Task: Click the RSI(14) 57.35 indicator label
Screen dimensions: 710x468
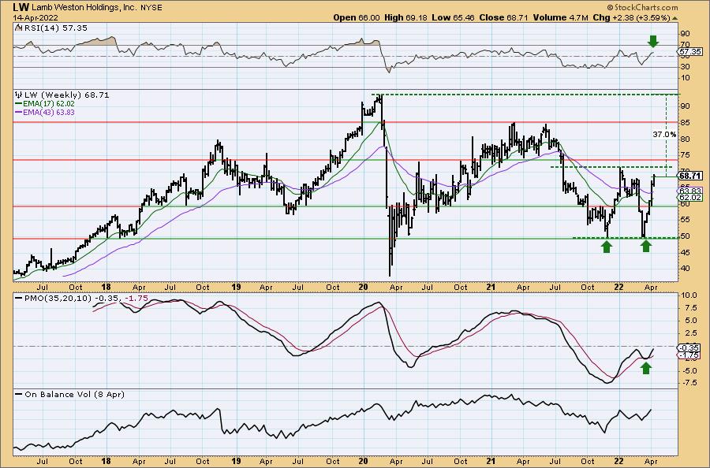Action: pyautogui.click(x=56, y=28)
